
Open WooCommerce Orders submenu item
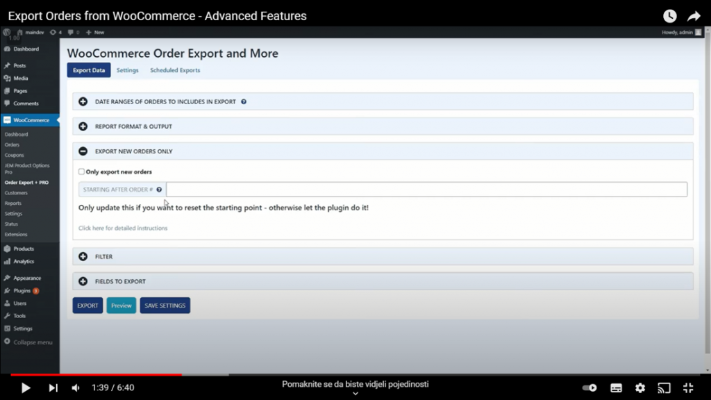[12, 144]
